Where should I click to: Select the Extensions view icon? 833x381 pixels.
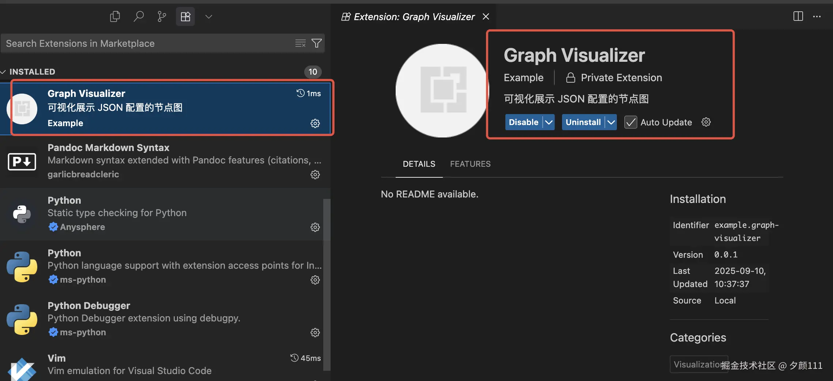click(185, 16)
